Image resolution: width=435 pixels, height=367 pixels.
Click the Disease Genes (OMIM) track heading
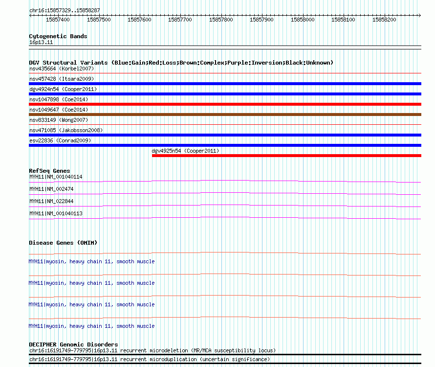coord(63,243)
